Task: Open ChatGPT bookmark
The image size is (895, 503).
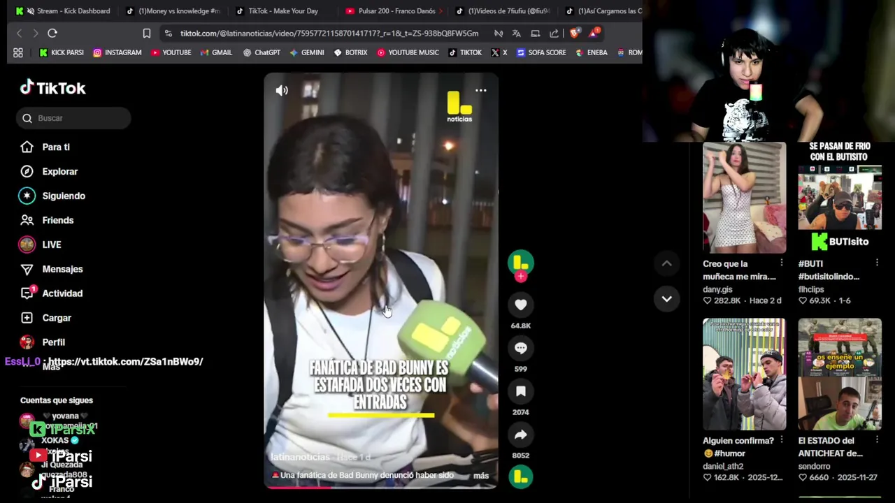Action: [262, 52]
